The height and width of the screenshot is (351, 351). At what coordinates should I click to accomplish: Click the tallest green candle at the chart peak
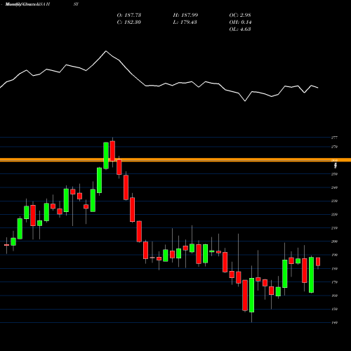click(106, 155)
